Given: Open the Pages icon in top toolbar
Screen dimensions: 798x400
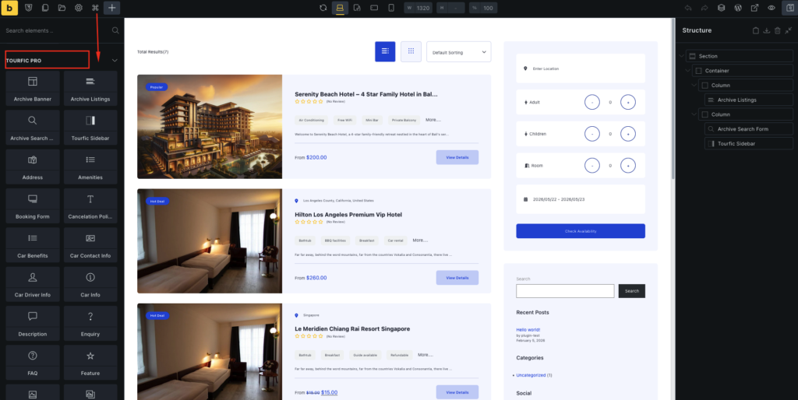Looking at the screenshot, I should [45, 8].
